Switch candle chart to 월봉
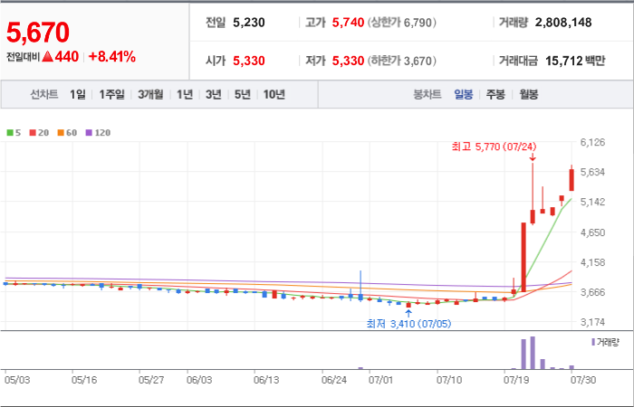Screen dimensions: 634x407 [x=528, y=95]
